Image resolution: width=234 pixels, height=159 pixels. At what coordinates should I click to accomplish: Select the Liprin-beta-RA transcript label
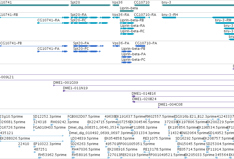pos(133,26)
